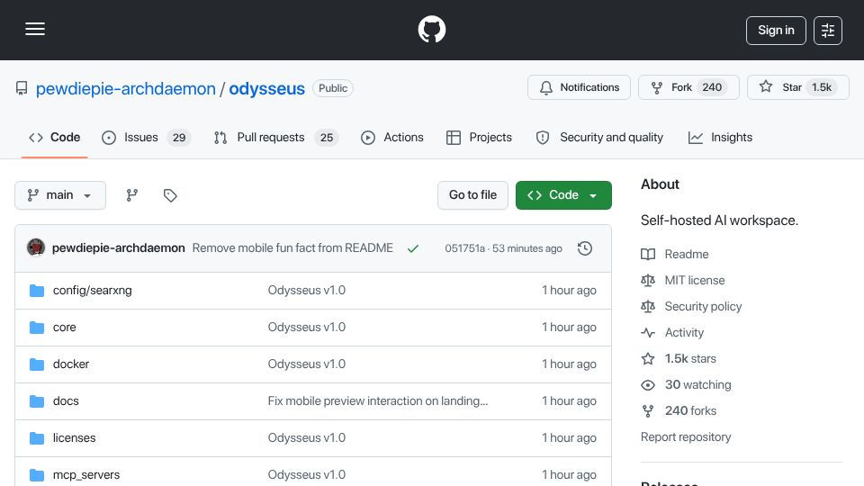Click the Notifications bell button
This screenshot has height=486, width=864.
point(579,87)
